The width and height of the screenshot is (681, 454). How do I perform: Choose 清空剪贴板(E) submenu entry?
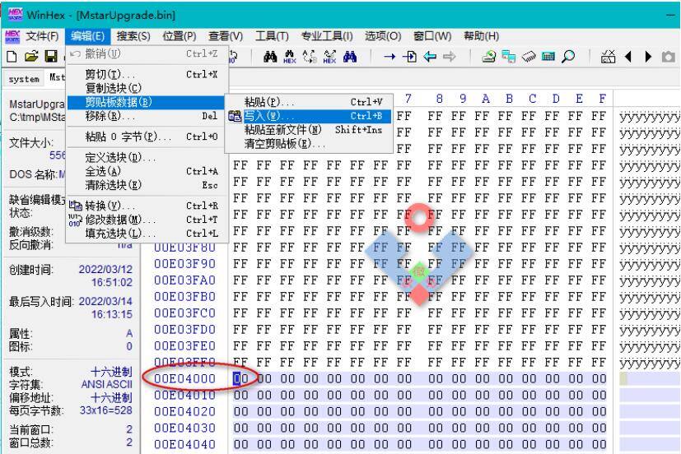(309, 144)
